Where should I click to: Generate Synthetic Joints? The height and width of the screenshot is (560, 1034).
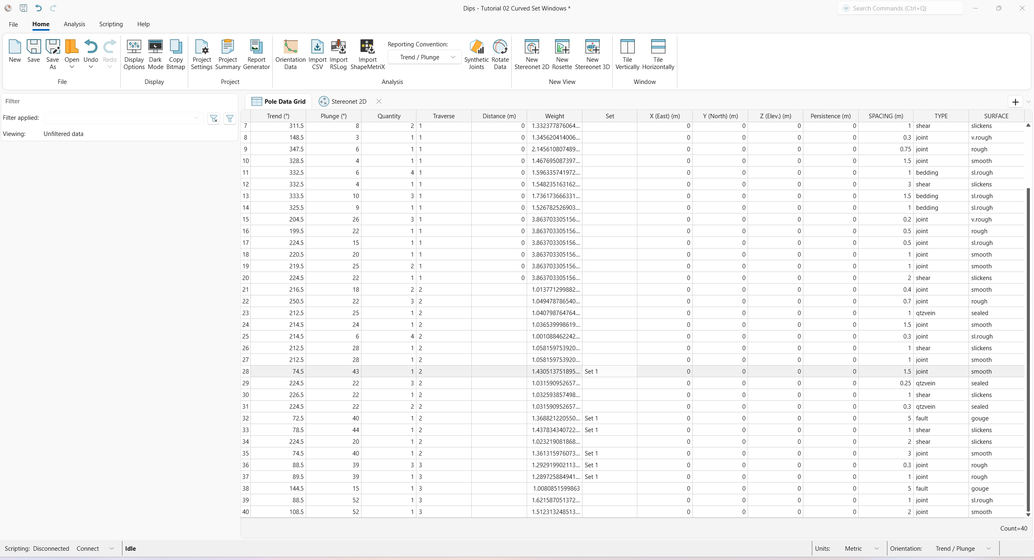pos(477,55)
